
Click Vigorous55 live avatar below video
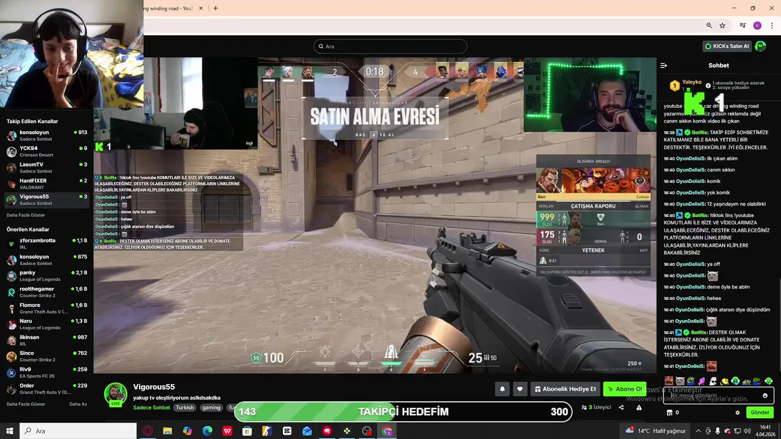(115, 394)
